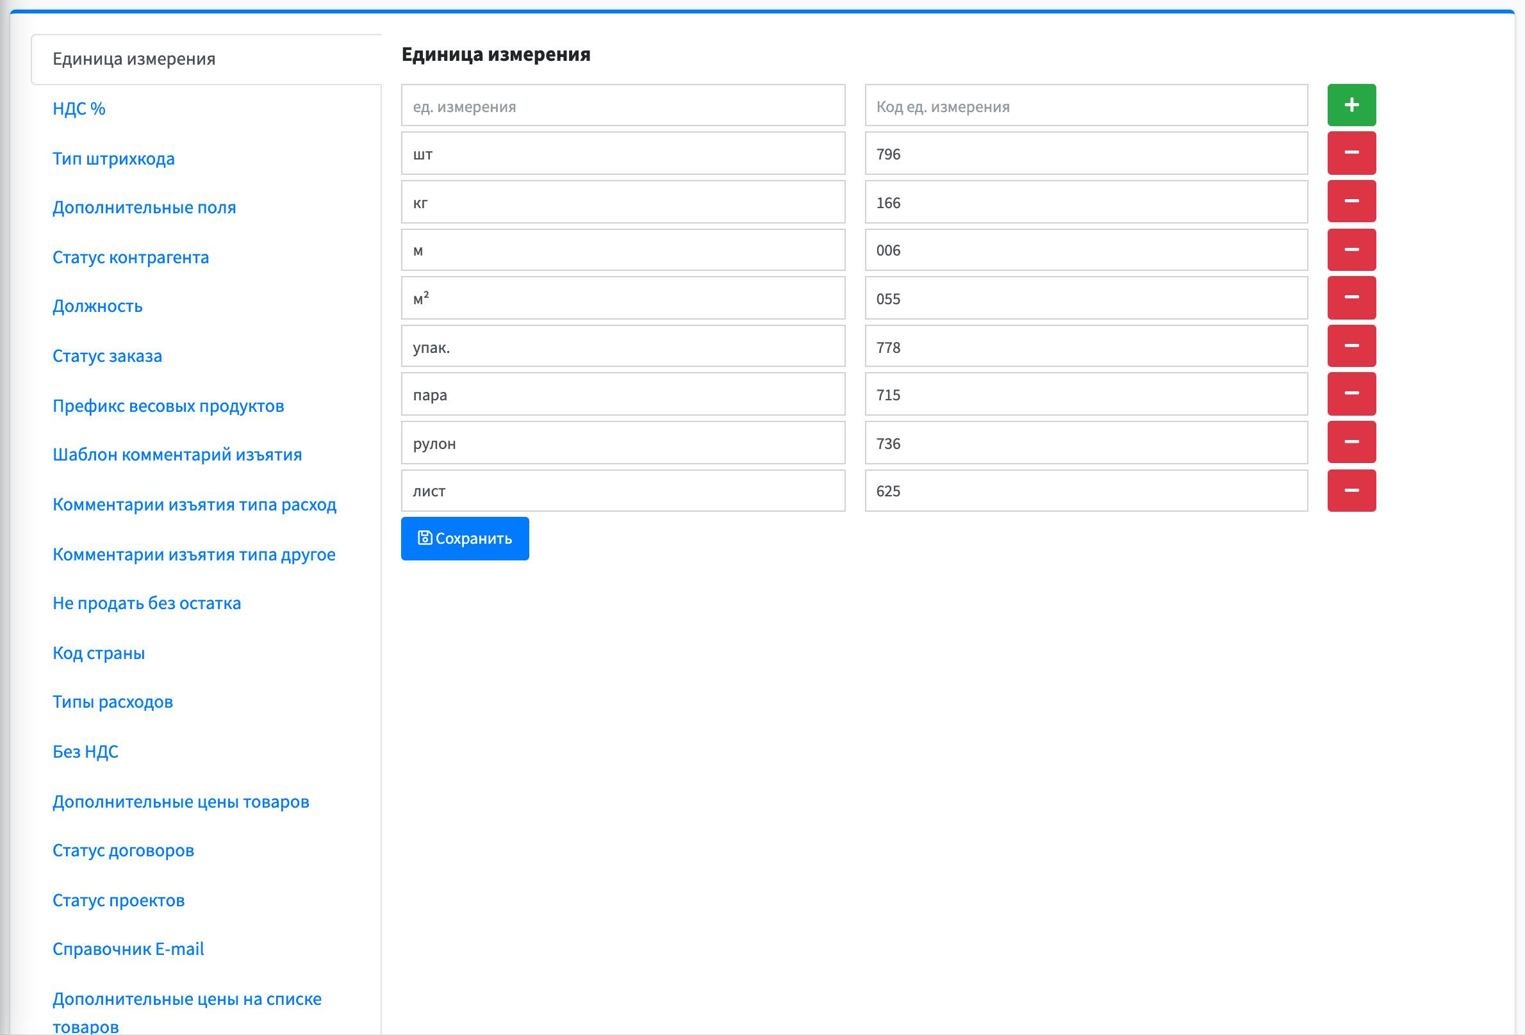Click the green plus add-unit button
This screenshot has width=1525, height=1035.
[x=1351, y=105]
